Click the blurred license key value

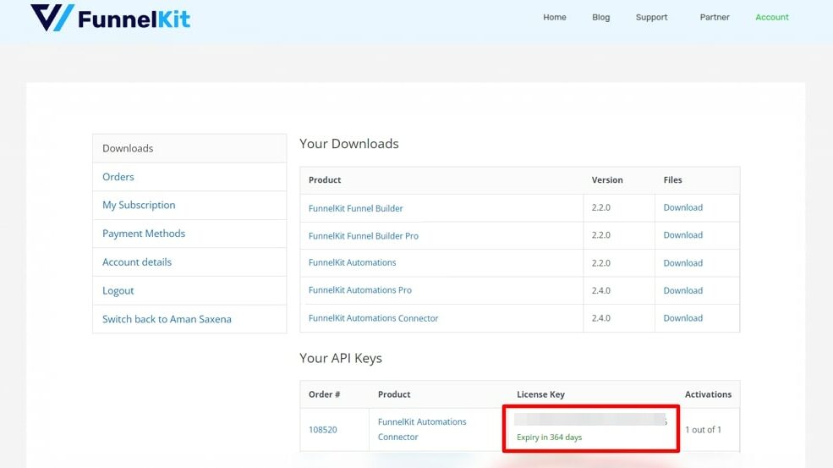click(590, 420)
